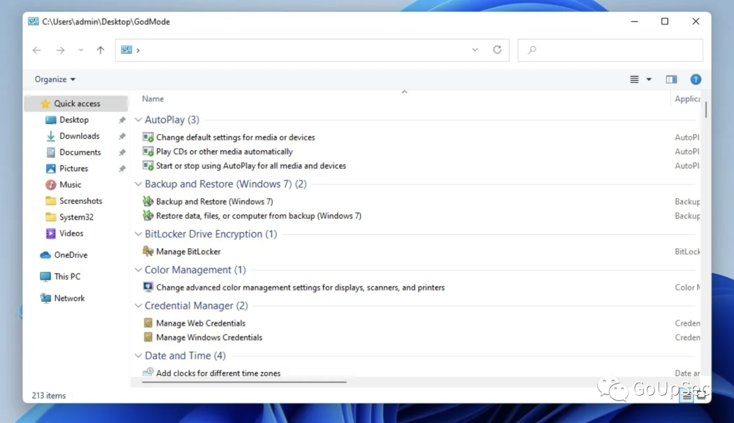The width and height of the screenshot is (734, 423).
Task: Unpin Desktop using its pin icon
Action: [122, 120]
